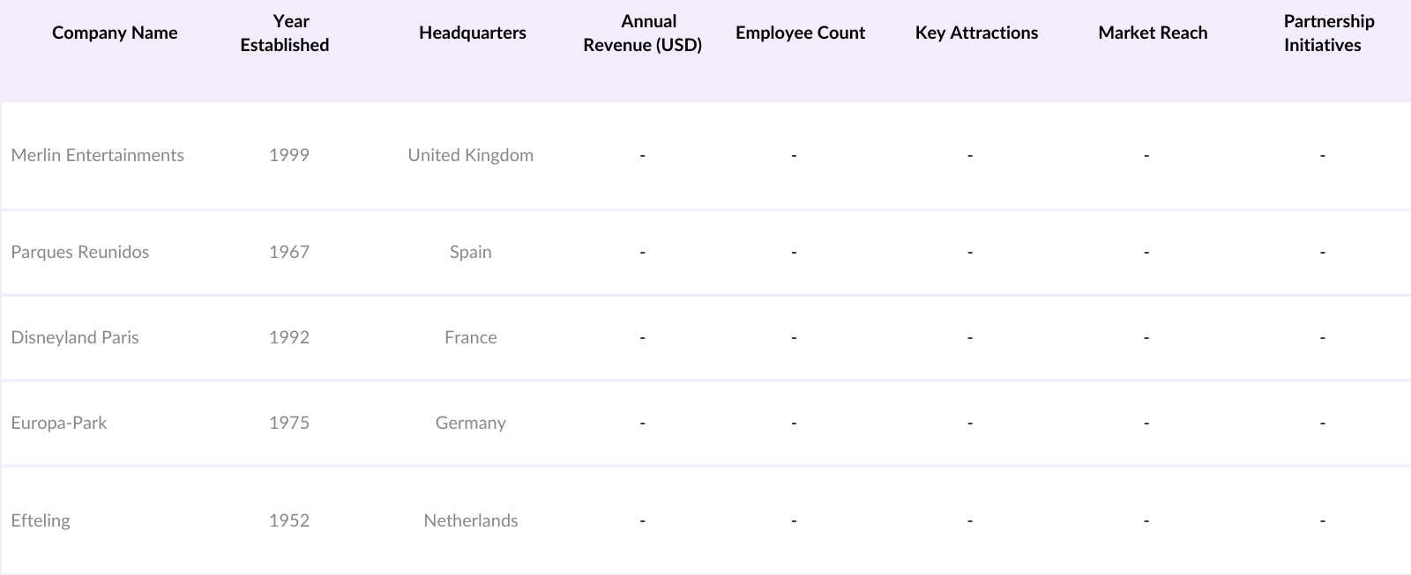The height and width of the screenshot is (575, 1411).
Task: Select the 1999 year established cell
Action: click(x=289, y=155)
